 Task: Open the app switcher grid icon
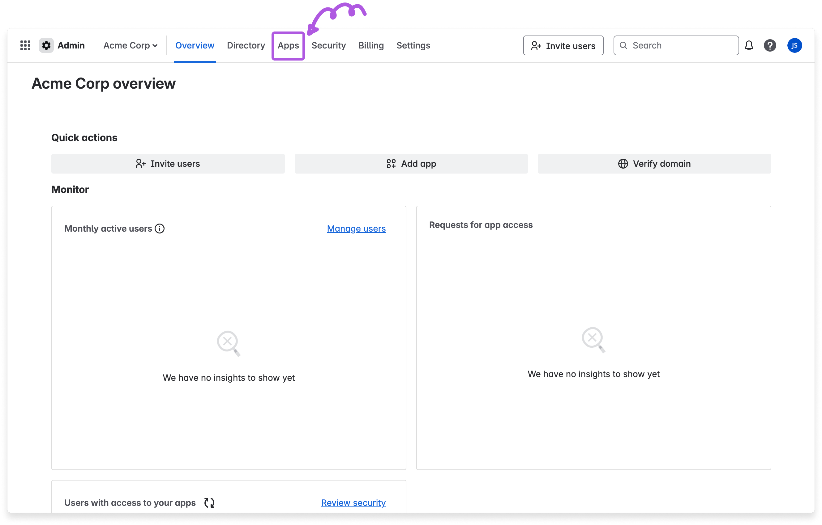25,45
